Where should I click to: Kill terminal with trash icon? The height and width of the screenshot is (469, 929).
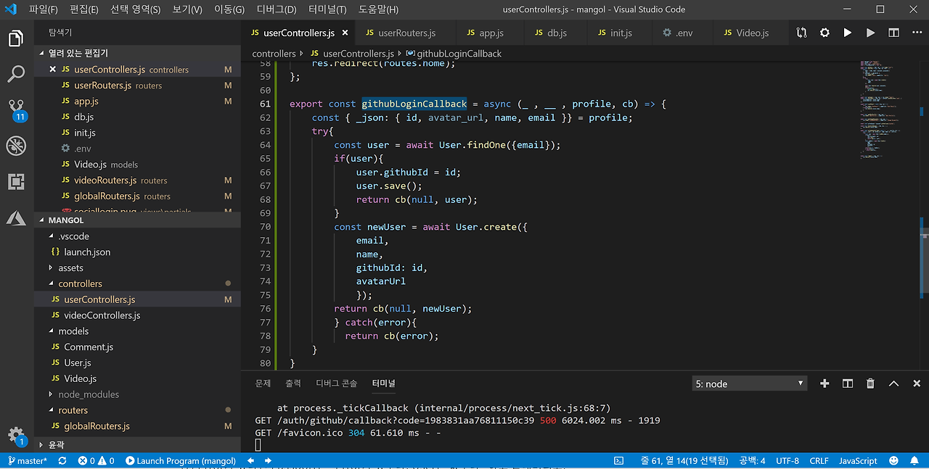[x=871, y=383]
